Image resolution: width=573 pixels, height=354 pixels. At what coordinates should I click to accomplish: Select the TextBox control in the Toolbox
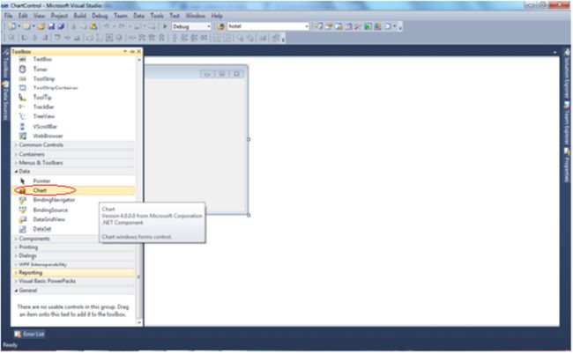73,59
